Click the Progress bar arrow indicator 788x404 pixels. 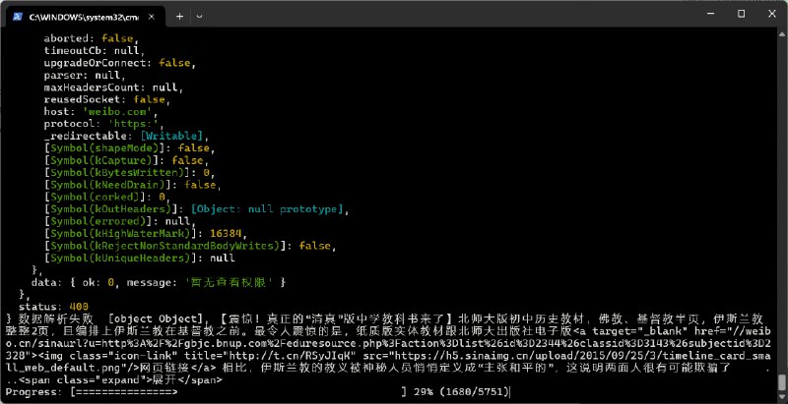[x=173, y=391]
